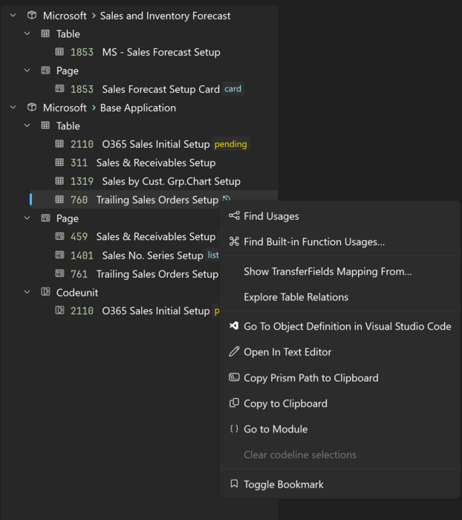Image resolution: width=462 pixels, height=520 pixels.
Task: Click the Find Built-in Function Usages command icon
Action: tap(234, 241)
